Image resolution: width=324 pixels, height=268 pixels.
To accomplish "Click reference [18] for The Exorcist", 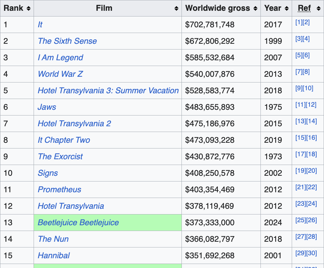I will [312, 154].
